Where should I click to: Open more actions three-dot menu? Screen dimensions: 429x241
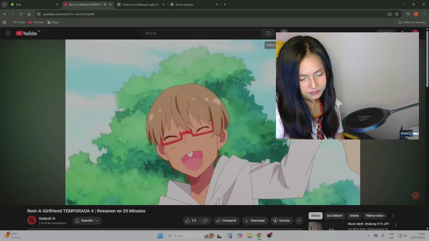[x=299, y=221]
